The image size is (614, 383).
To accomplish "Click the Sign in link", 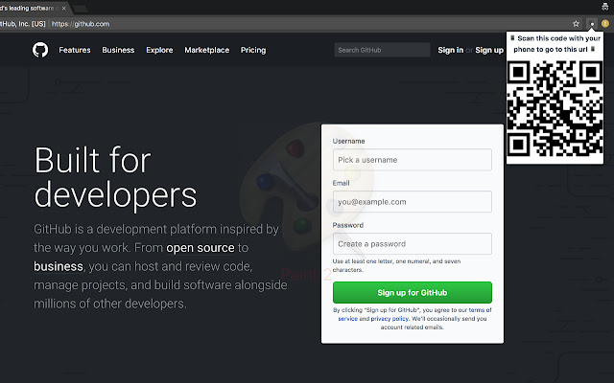I will click(450, 50).
